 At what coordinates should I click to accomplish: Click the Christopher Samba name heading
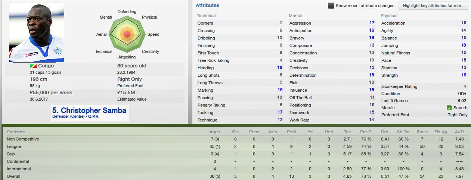click(89, 111)
